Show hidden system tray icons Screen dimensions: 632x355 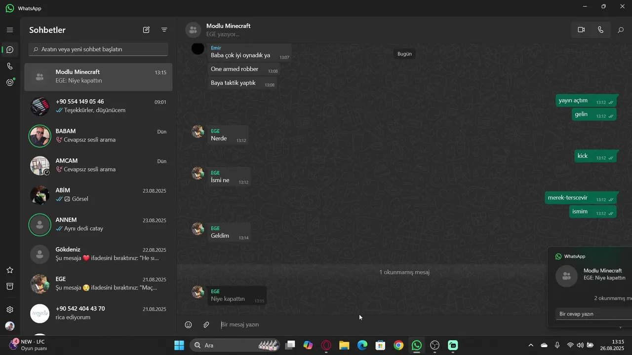[x=531, y=345]
